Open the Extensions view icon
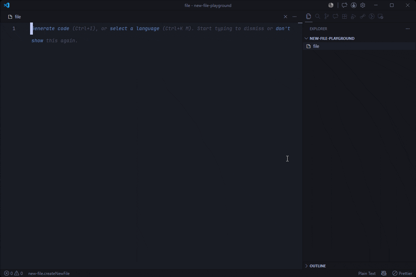 coord(345,16)
